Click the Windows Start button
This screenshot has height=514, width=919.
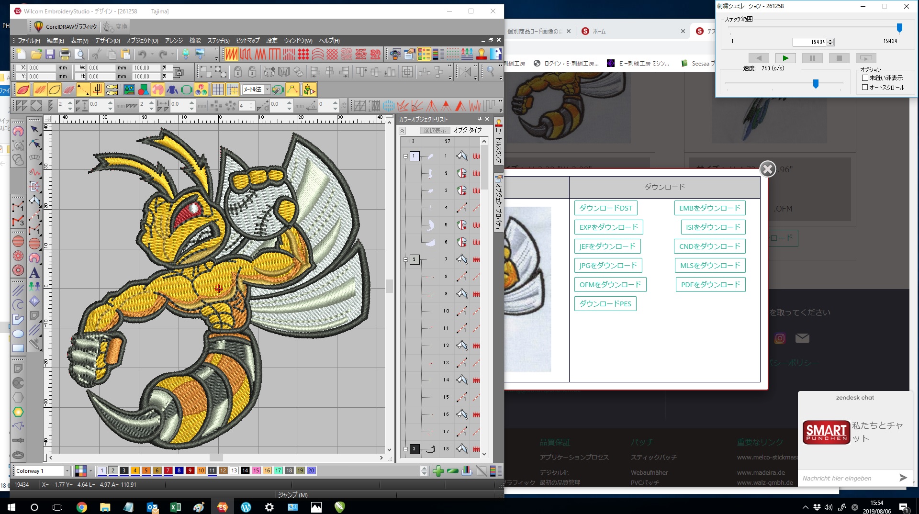click(x=11, y=507)
